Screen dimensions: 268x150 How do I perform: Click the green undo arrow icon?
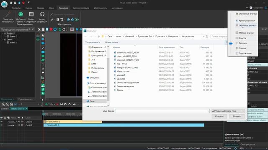coord(59,30)
